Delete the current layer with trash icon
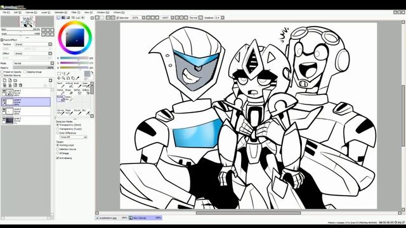 click(20, 85)
